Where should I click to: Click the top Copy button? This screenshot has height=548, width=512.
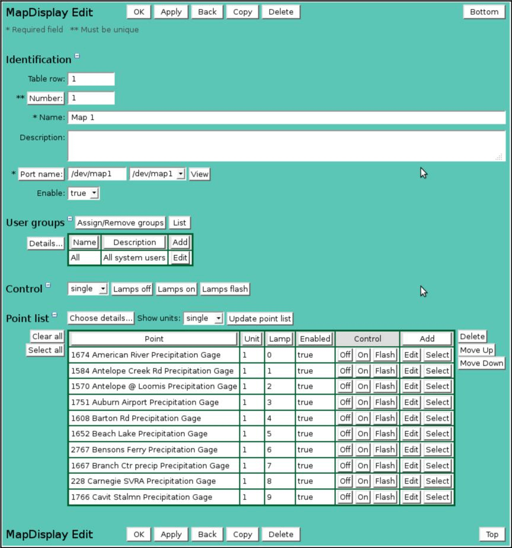pyautogui.click(x=242, y=12)
